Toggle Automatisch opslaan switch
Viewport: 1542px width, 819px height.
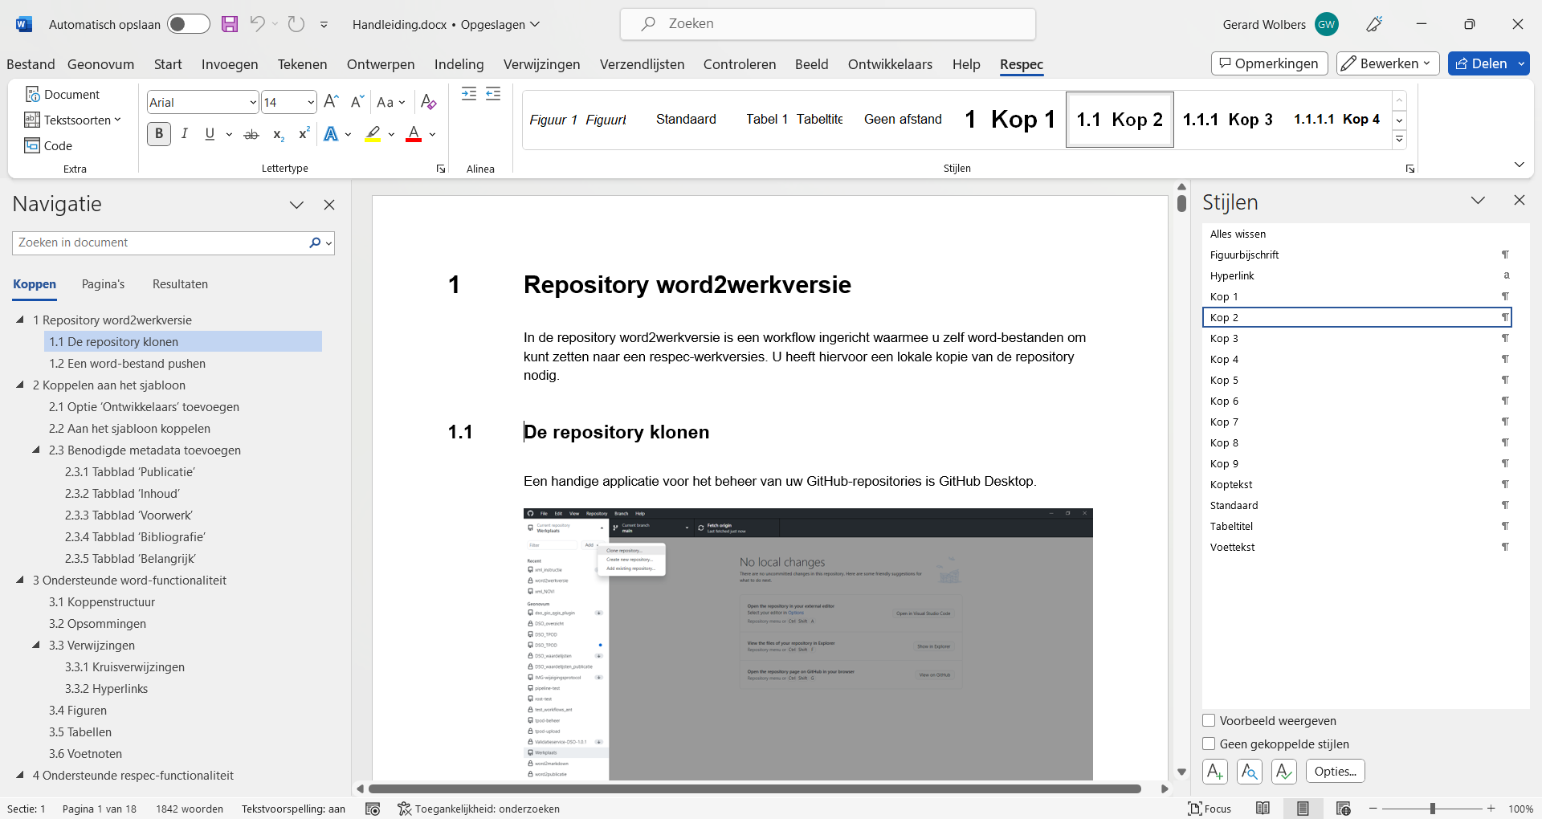189,24
